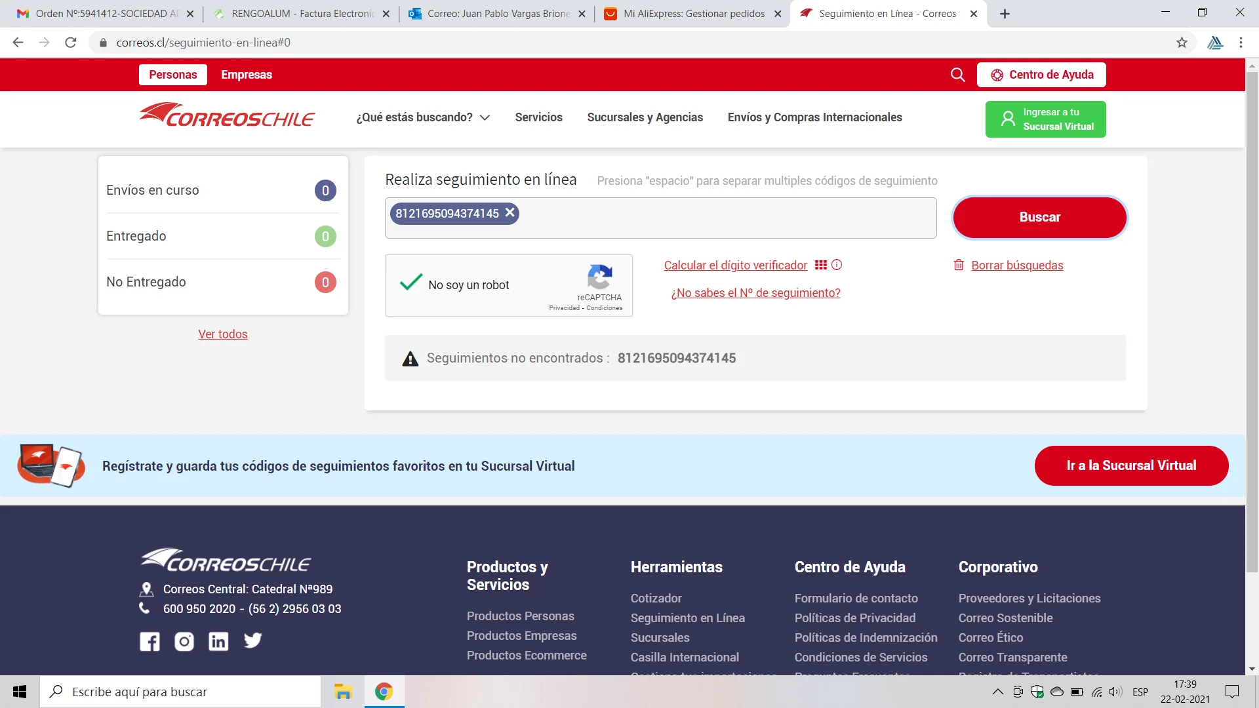This screenshot has width=1259, height=708.
Task: Click the dígito verificador grid icon
Action: 820,265
